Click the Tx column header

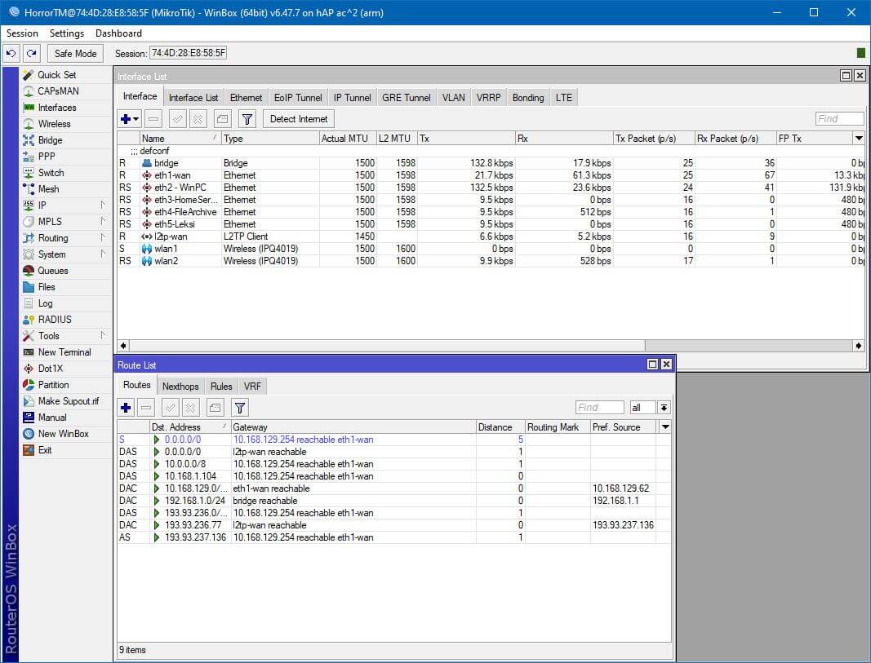pos(466,139)
